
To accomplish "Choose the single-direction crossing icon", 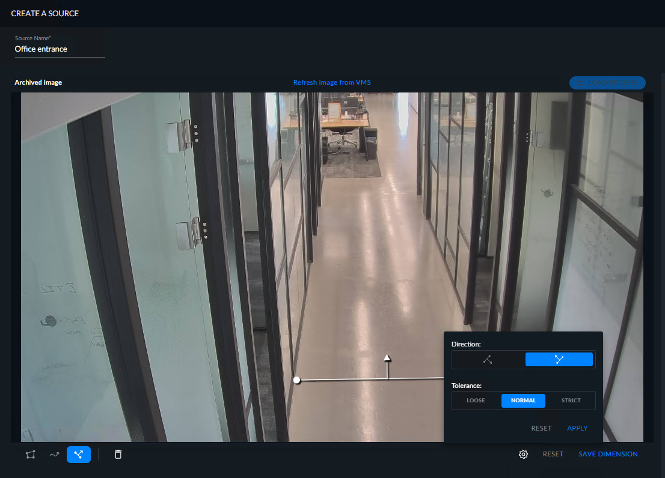I will [488, 360].
